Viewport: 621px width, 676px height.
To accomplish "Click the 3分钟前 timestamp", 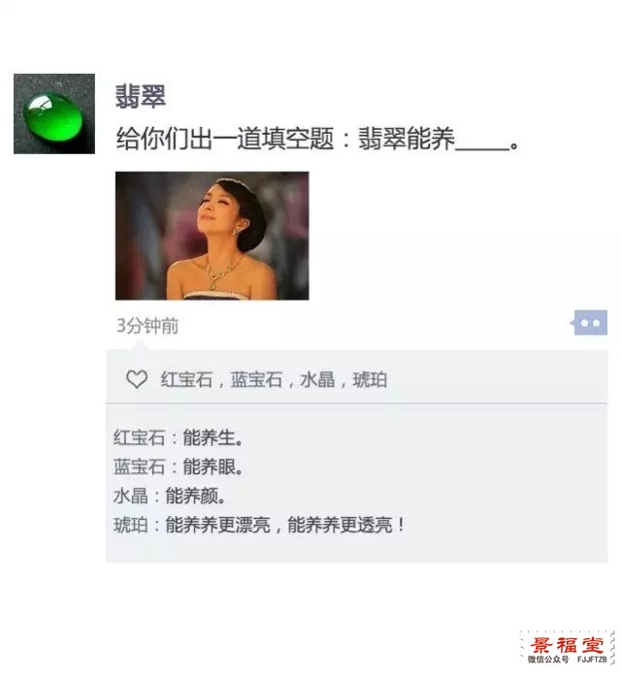I will click(x=147, y=326).
